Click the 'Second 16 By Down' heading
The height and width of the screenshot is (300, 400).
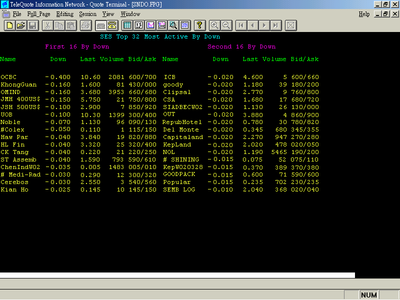(241, 47)
